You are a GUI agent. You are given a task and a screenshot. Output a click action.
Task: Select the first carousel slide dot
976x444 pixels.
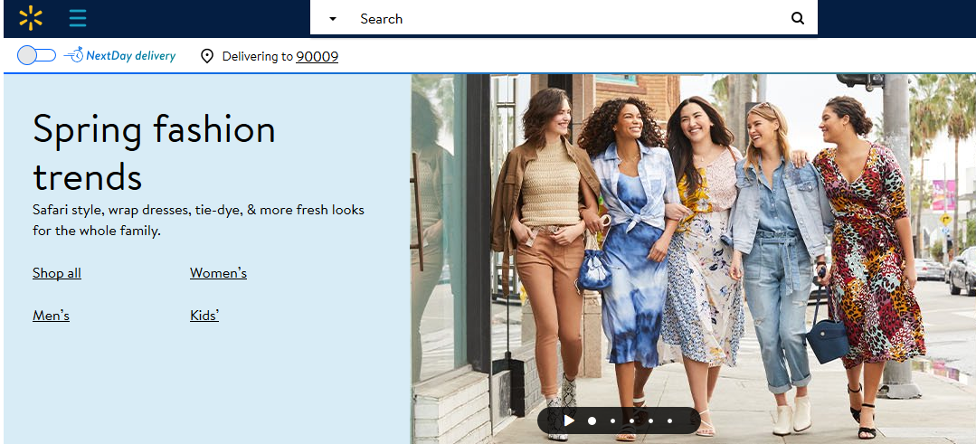pyautogui.click(x=592, y=420)
